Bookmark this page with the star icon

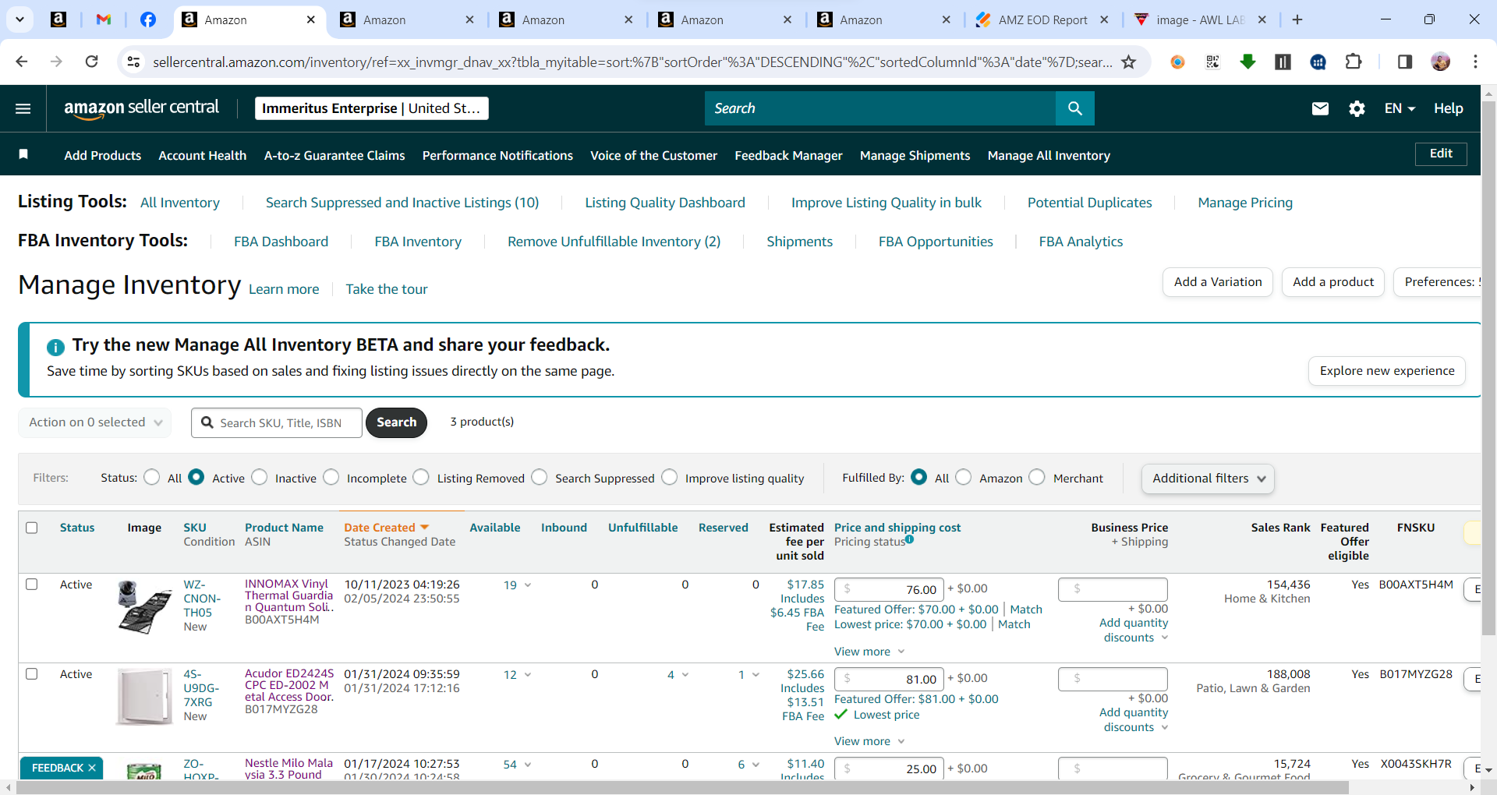pos(1128,62)
